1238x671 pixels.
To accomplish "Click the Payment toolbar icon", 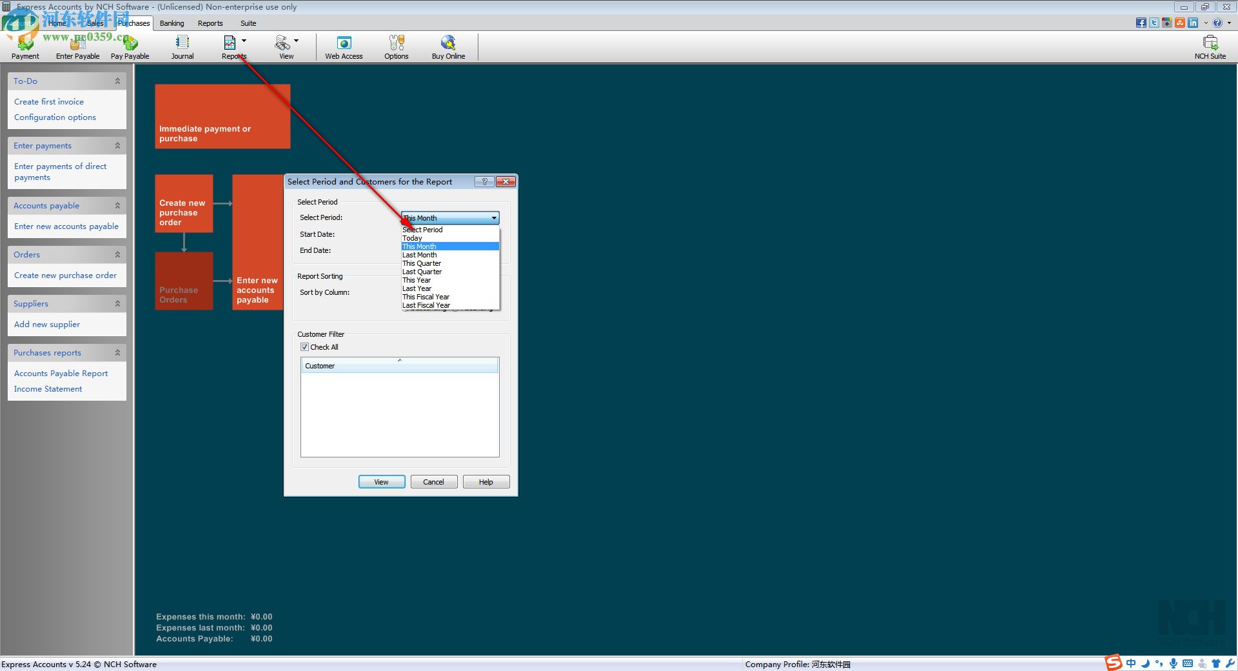I will click(x=25, y=47).
